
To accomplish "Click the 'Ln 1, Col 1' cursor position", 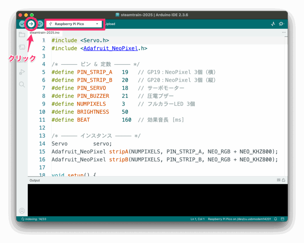I will (x=197, y=219).
